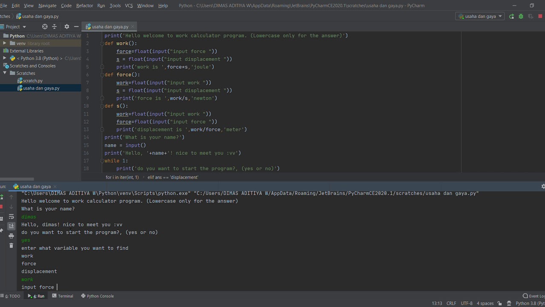Open the Code menu

click(66, 6)
